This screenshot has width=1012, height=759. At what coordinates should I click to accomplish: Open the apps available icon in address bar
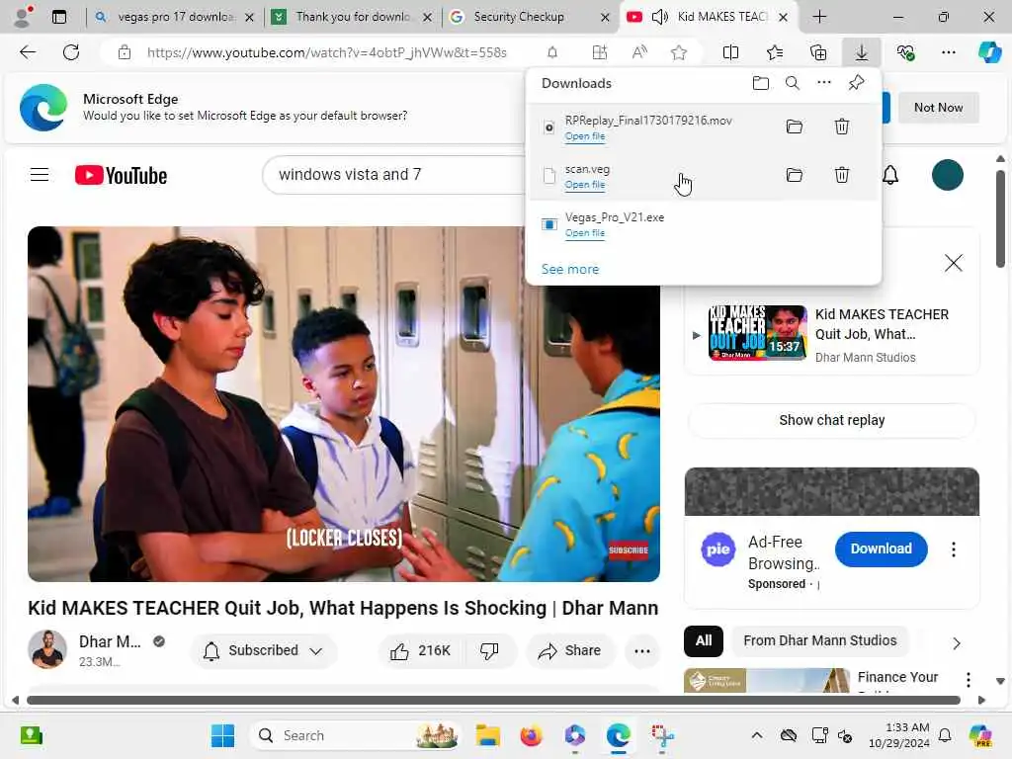tap(600, 52)
